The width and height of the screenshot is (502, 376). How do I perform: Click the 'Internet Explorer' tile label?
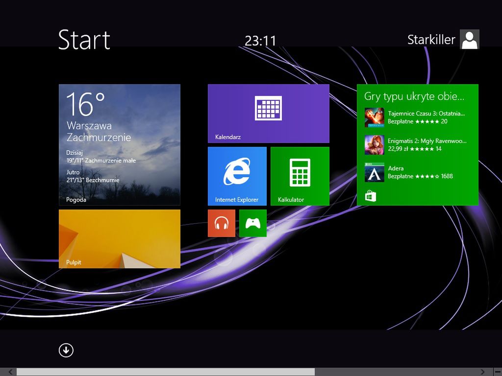[237, 200]
